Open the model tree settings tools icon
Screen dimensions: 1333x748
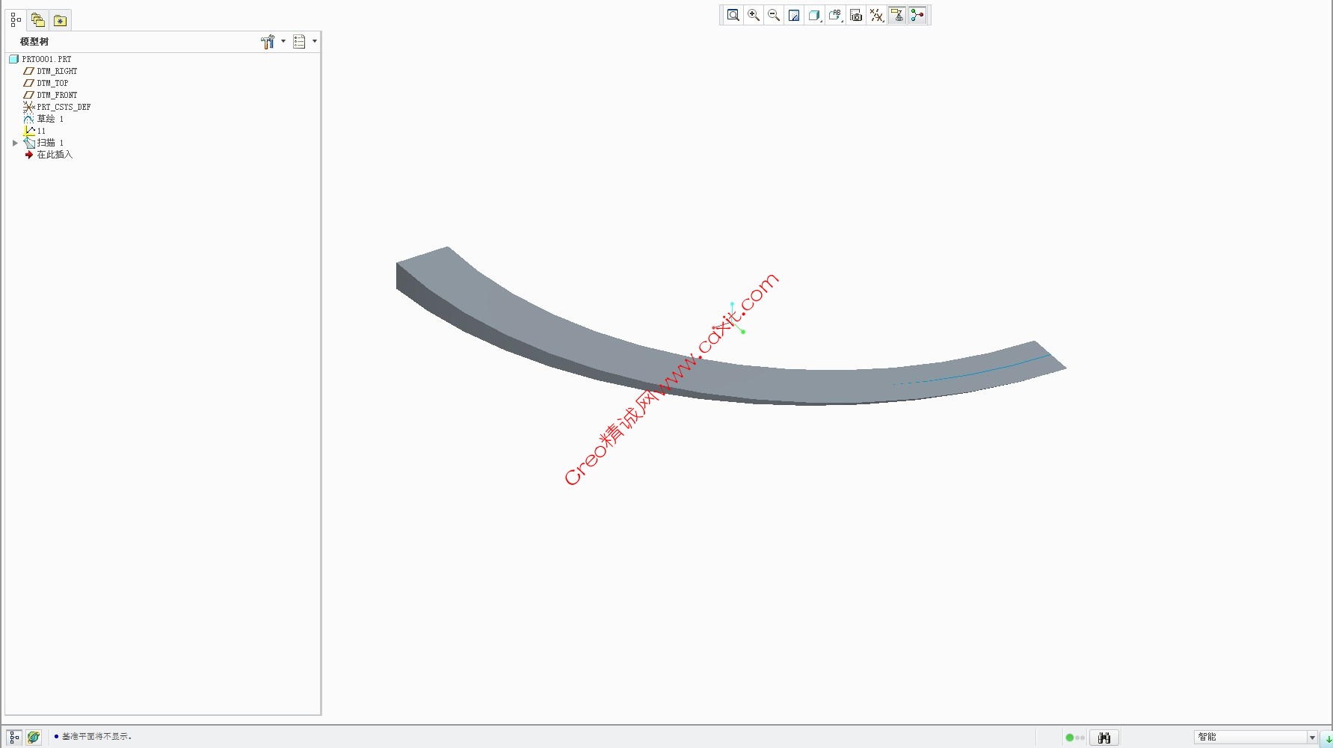pos(268,42)
